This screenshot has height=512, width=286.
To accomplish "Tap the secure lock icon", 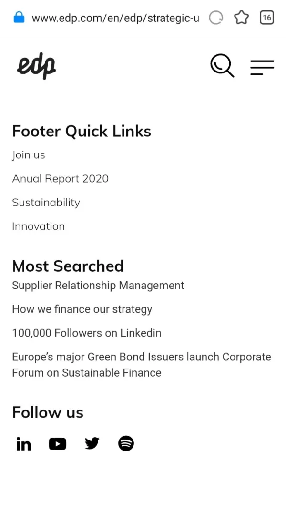I will click(x=19, y=18).
